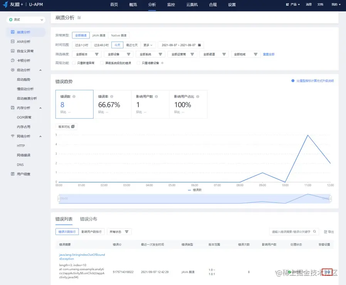Viewport: 346px width, 285px height.
Task: Sort by 错误次数排行
Action: tap(67, 232)
